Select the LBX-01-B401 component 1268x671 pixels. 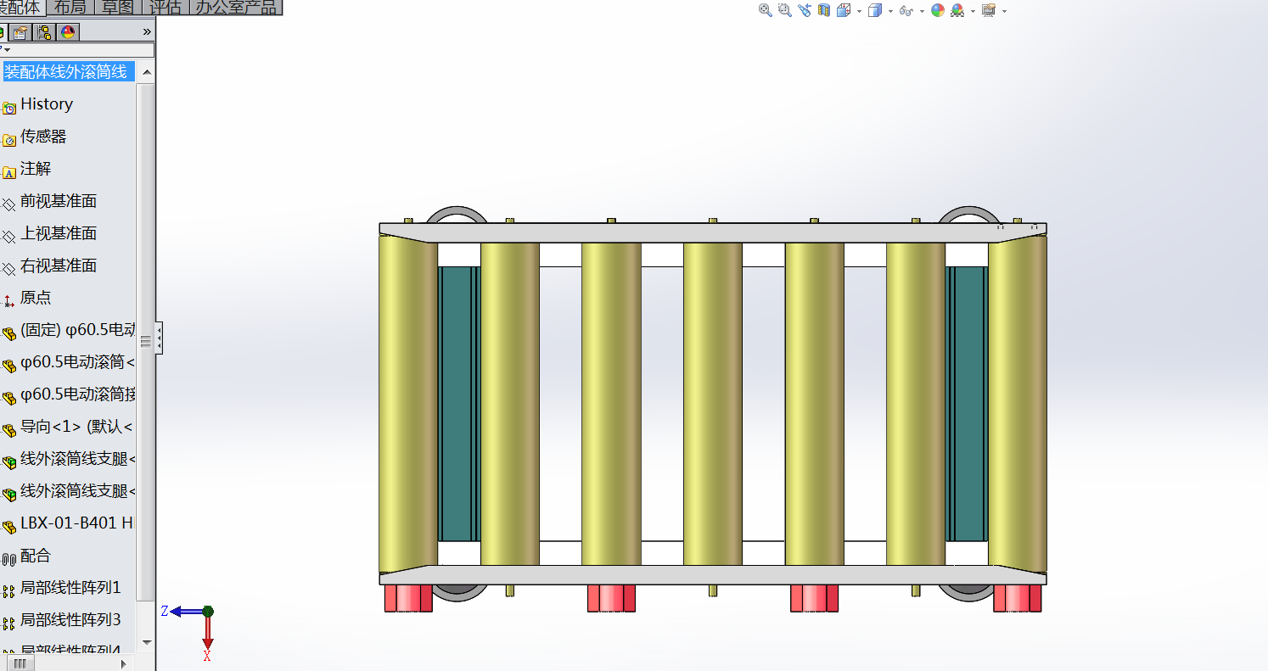[77, 523]
